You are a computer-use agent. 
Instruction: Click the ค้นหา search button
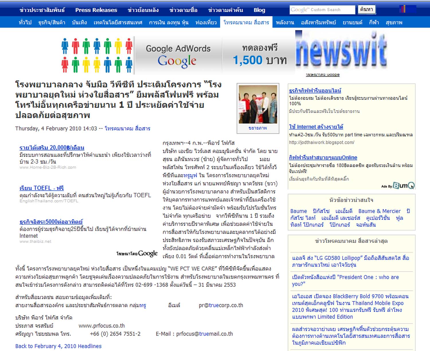click(366, 10)
